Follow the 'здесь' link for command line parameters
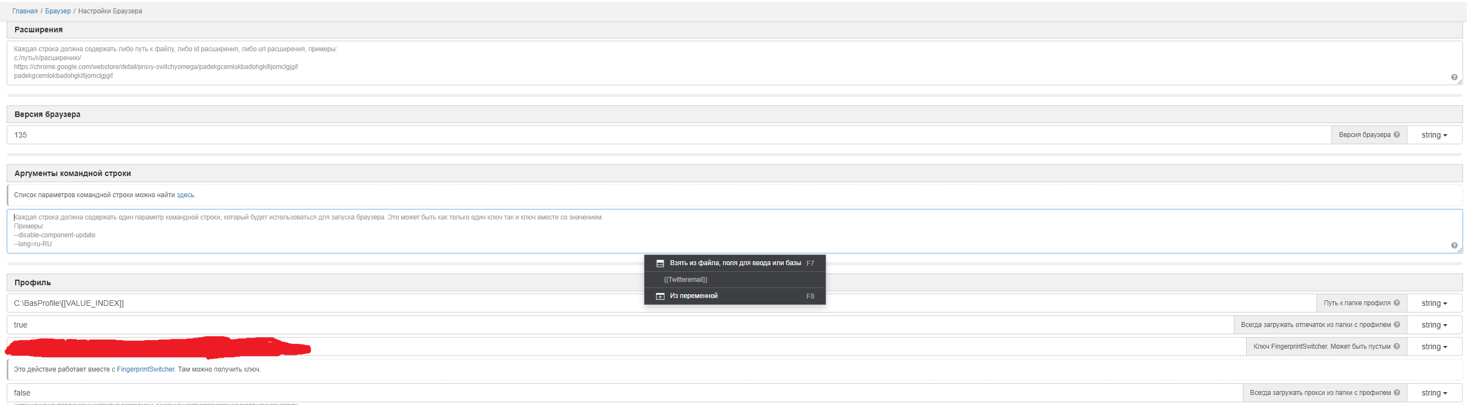 (185, 195)
